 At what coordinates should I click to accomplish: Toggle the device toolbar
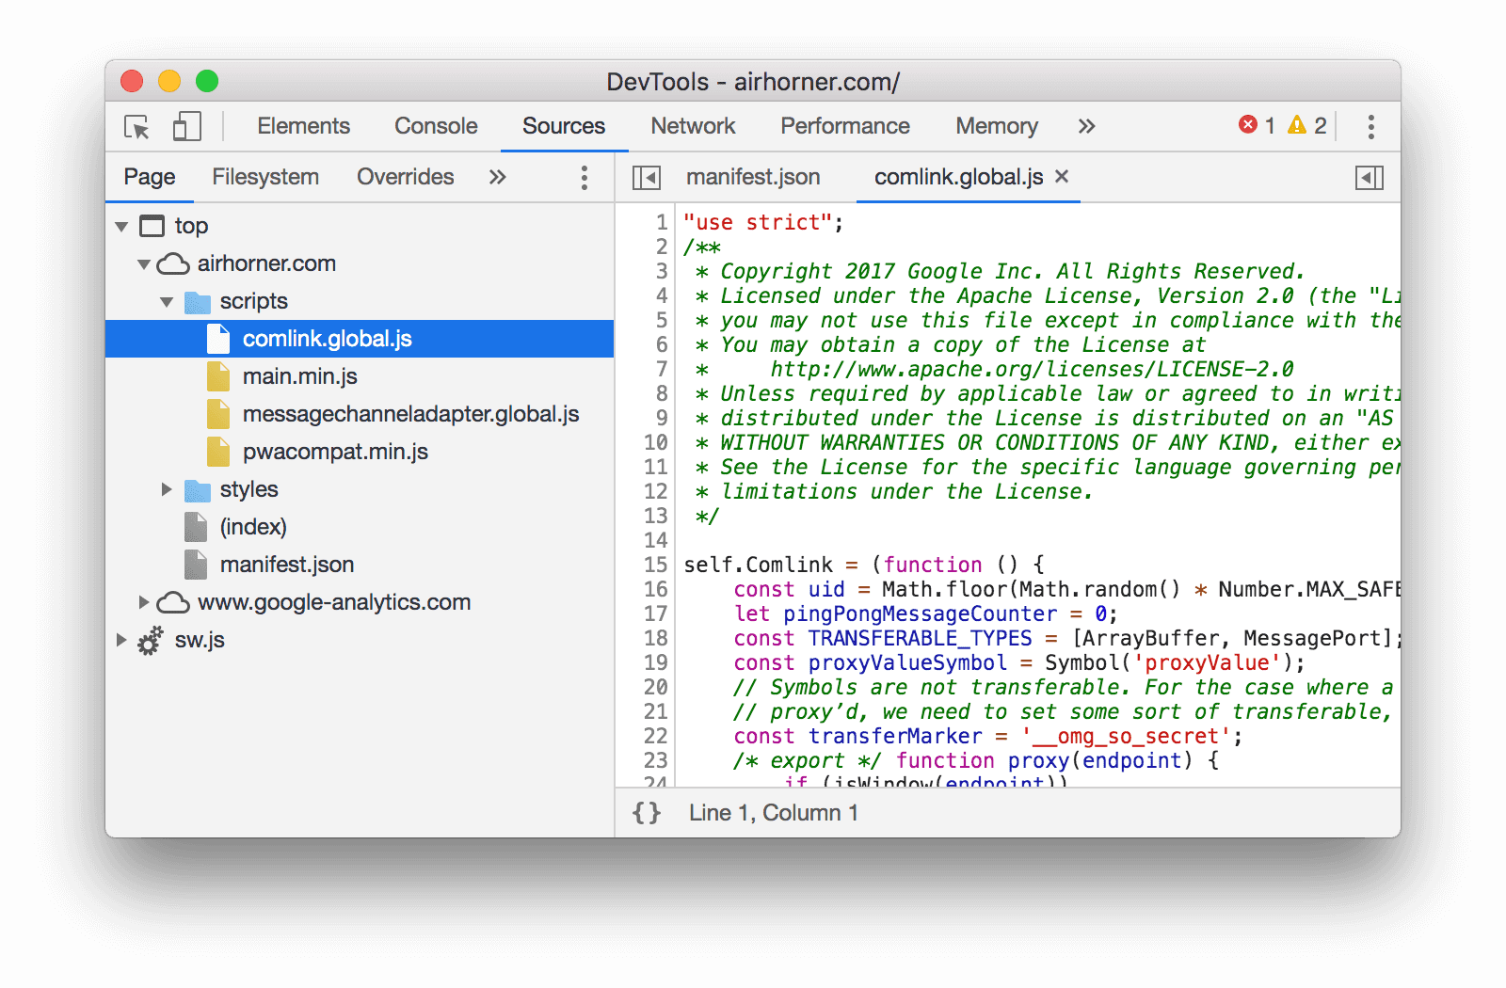click(185, 125)
